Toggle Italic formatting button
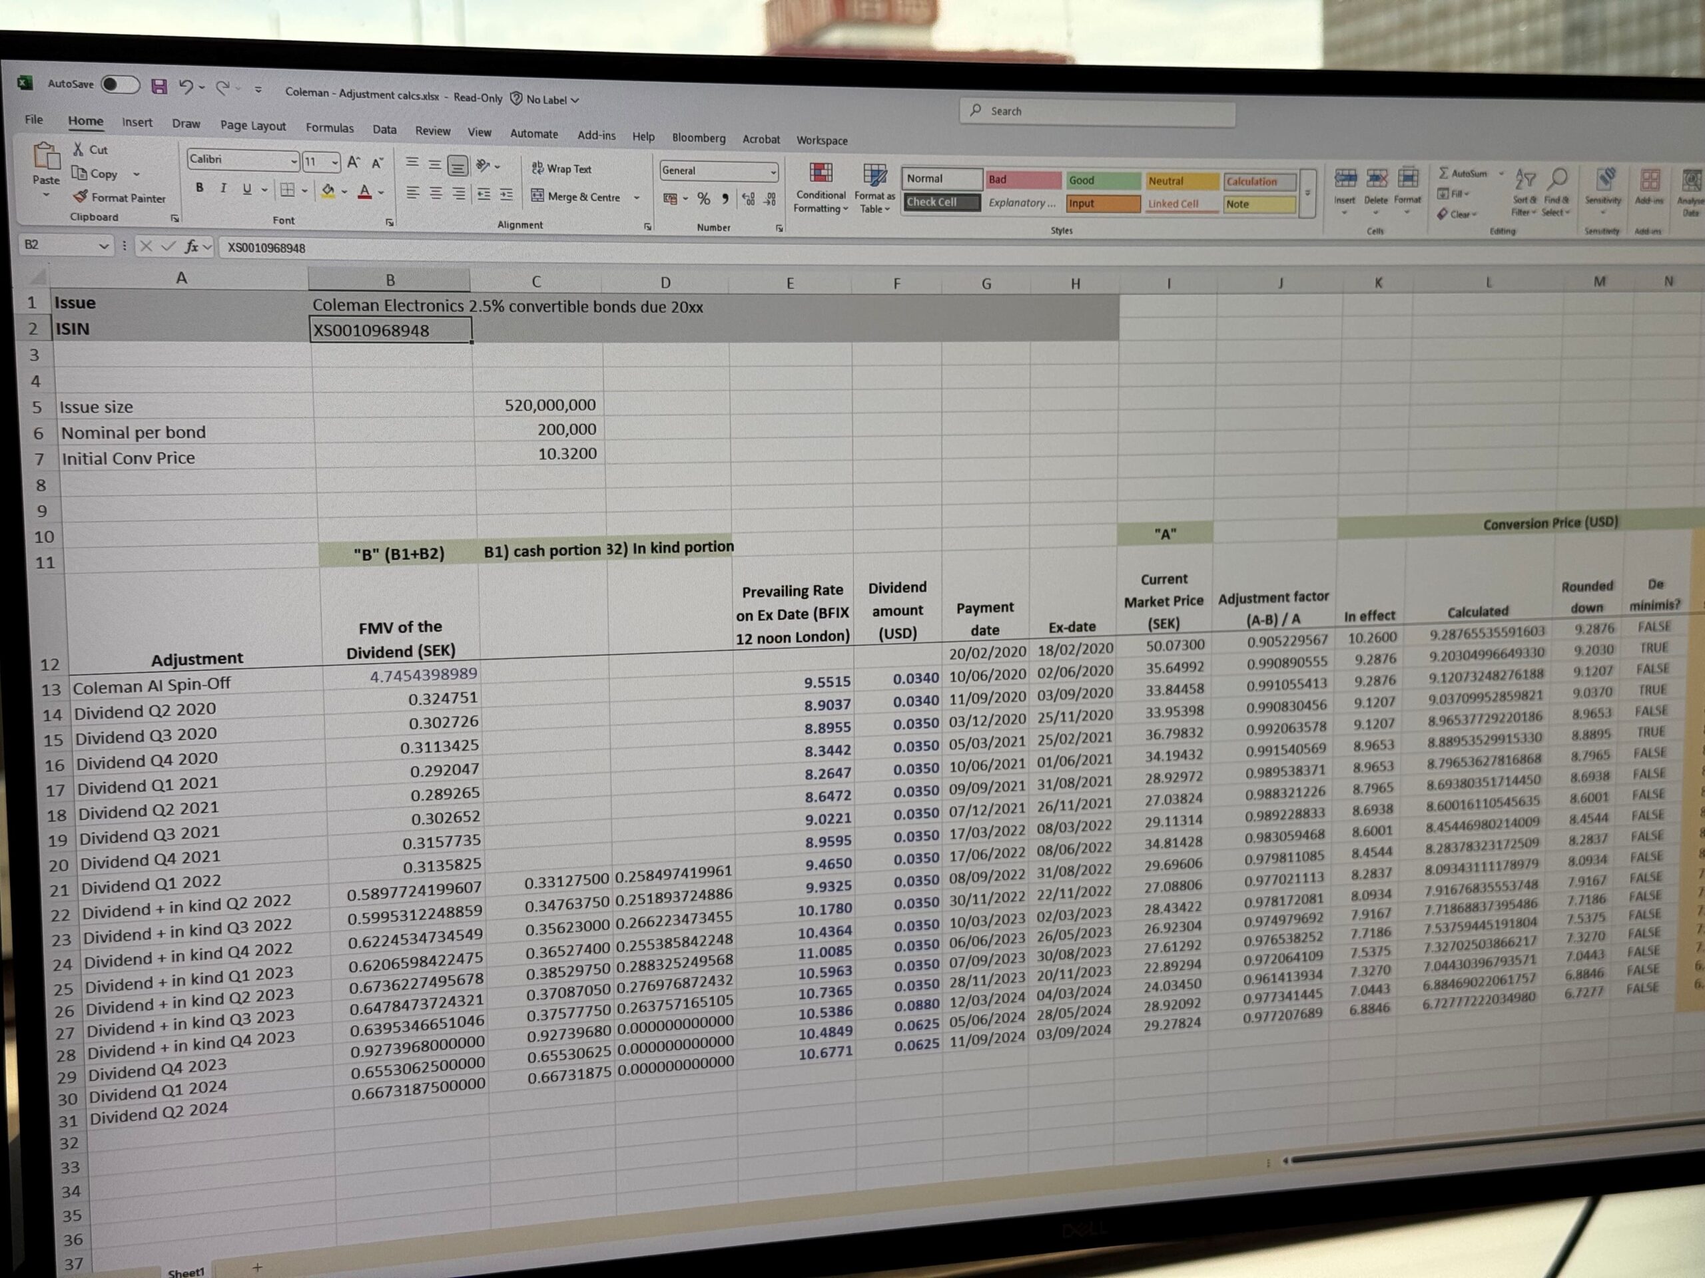Viewport: 1705px width, 1278px height. tap(224, 188)
